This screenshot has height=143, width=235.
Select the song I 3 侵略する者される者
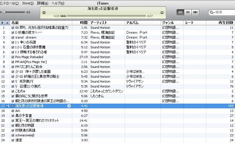tap(31, 52)
